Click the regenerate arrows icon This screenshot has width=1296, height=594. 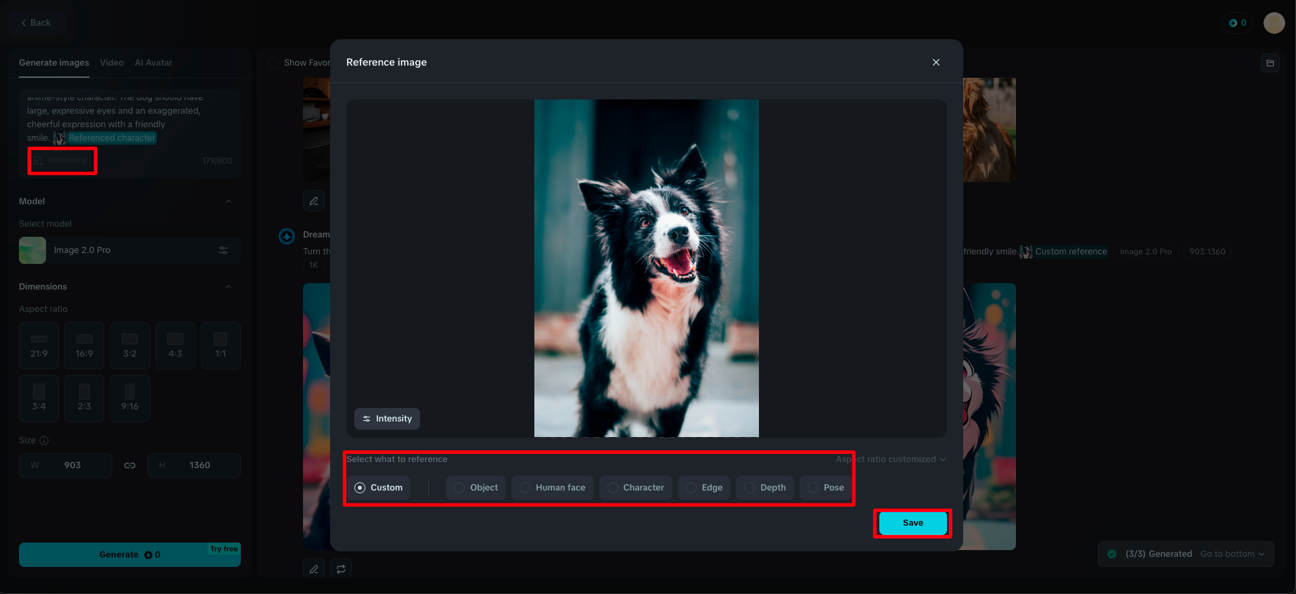[x=341, y=569]
